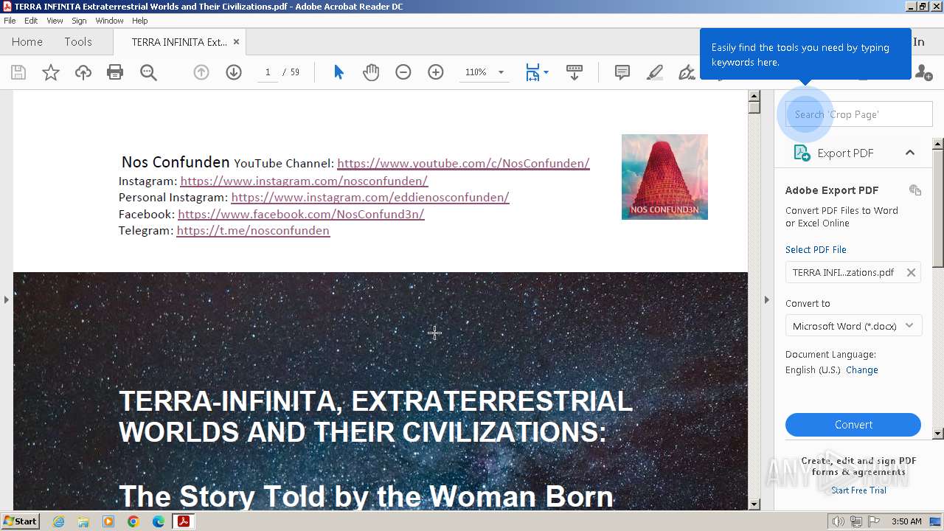944x531 pixels.
Task: Open the Facebook NosConfund3n link
Action: point(301,215)
